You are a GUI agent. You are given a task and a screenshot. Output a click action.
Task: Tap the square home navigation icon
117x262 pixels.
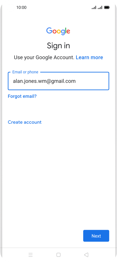point(58,255)
